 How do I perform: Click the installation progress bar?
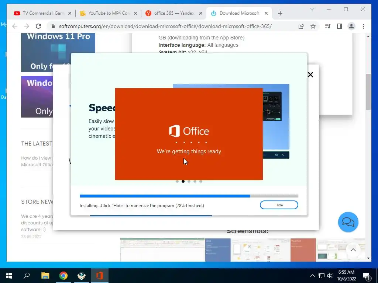pos(189,196)
